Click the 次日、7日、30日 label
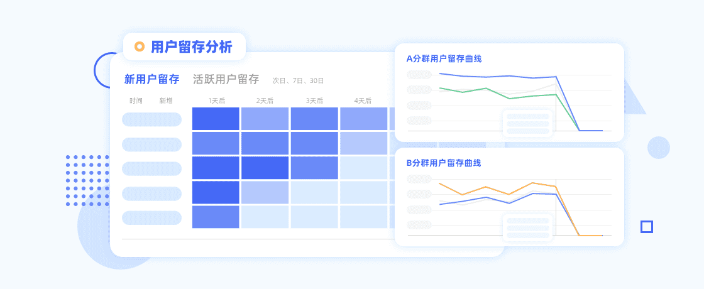This screenshot has height=289, width=704. [298, 81]
